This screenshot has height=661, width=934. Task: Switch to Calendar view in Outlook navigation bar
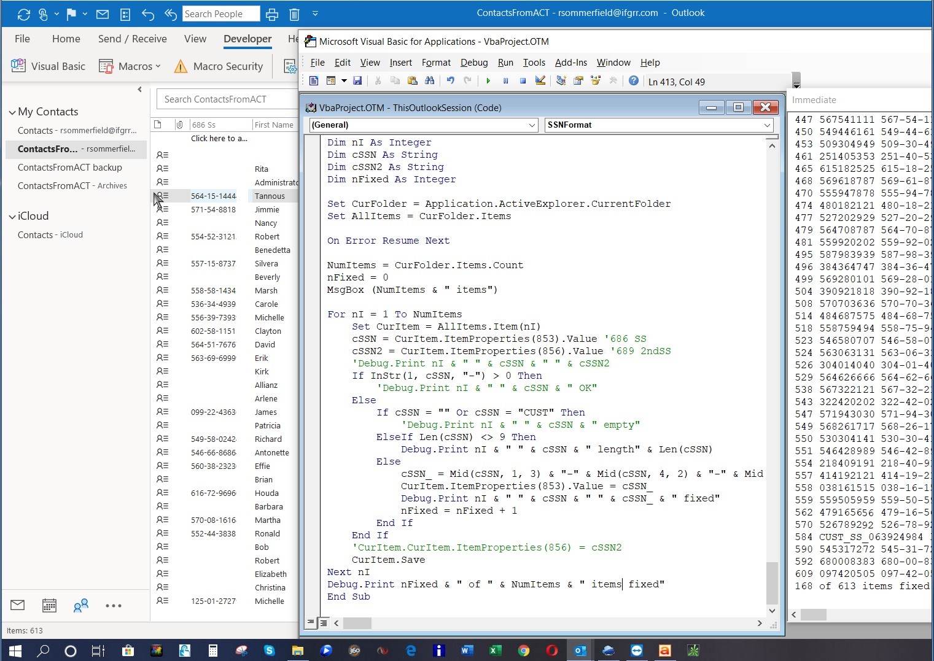[x=49, y=606]
